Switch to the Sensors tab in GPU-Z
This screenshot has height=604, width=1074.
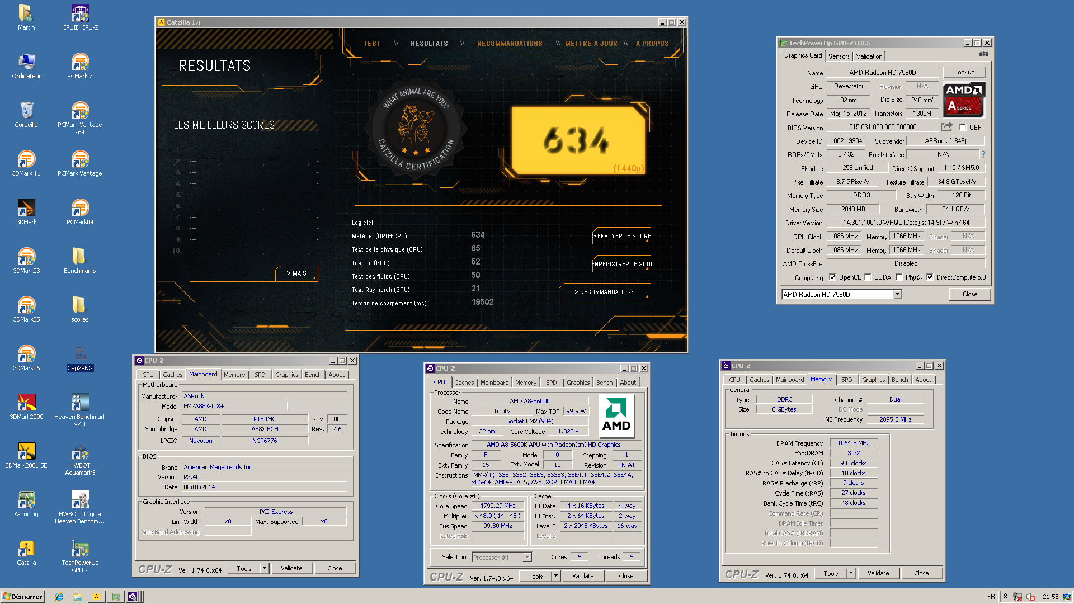pos(839,56)
